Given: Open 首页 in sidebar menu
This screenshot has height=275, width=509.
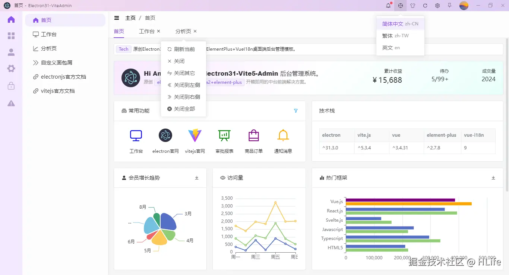Looking at the screenshot, I should click(65, 20).
